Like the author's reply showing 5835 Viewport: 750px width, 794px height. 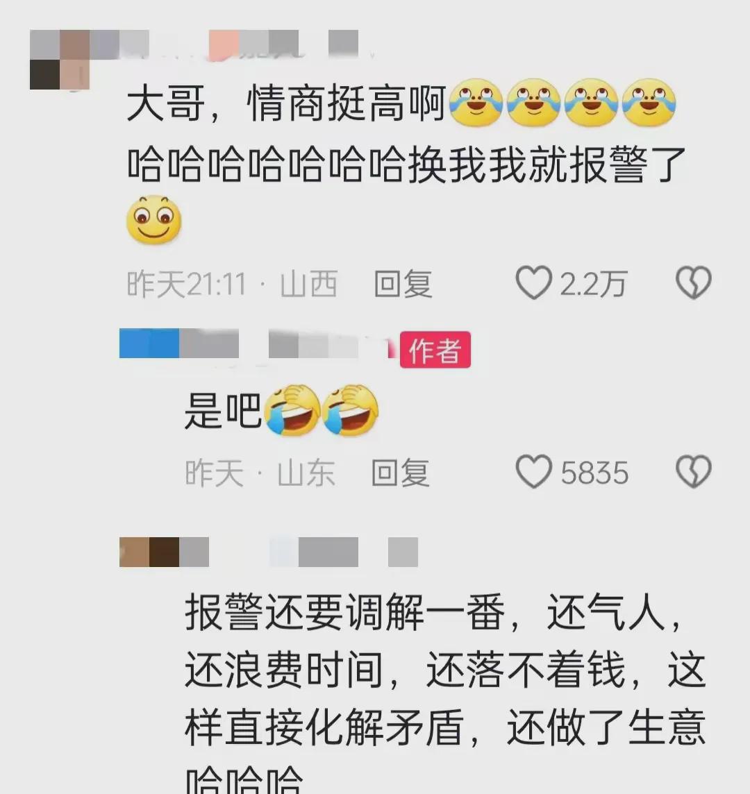[533, 472]
